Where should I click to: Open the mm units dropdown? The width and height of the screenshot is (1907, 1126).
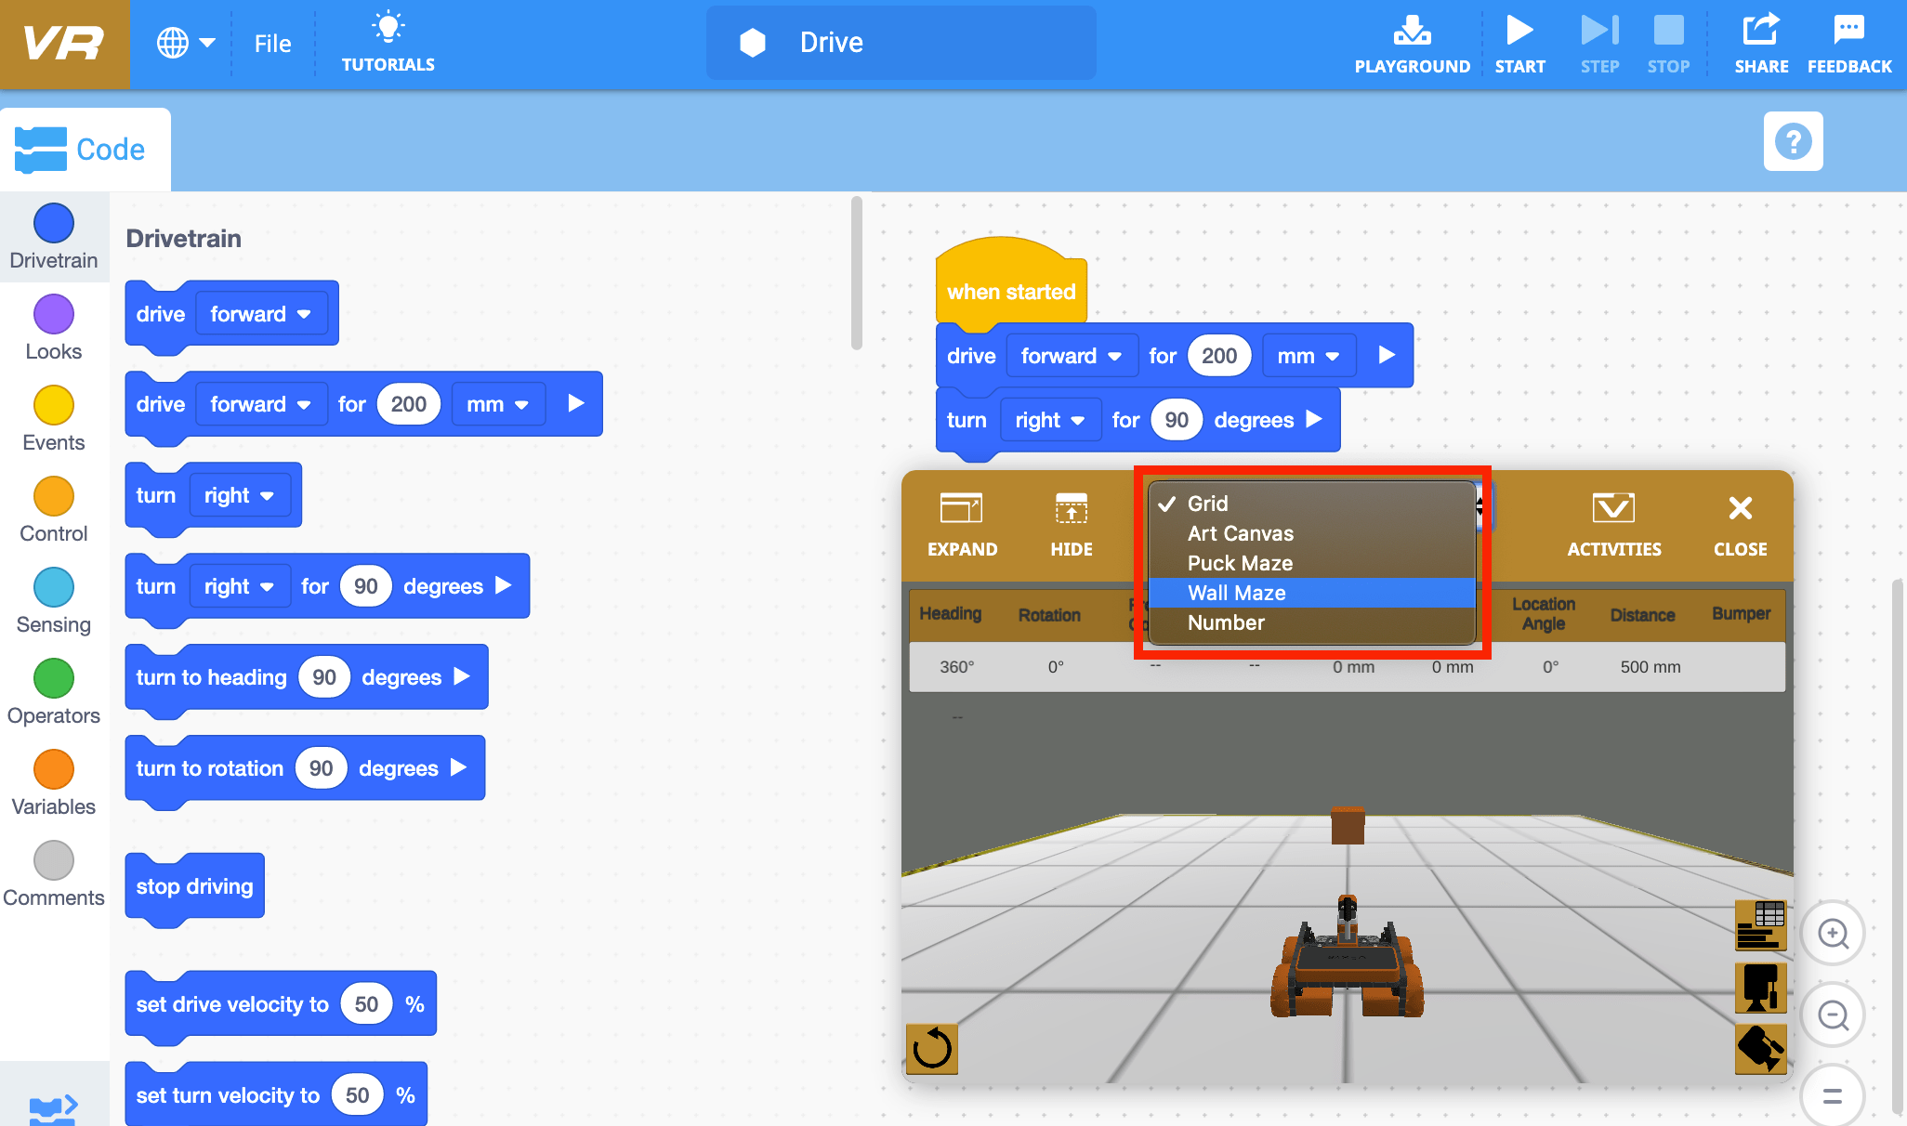pyautogui.click(x=1309, y=355)
